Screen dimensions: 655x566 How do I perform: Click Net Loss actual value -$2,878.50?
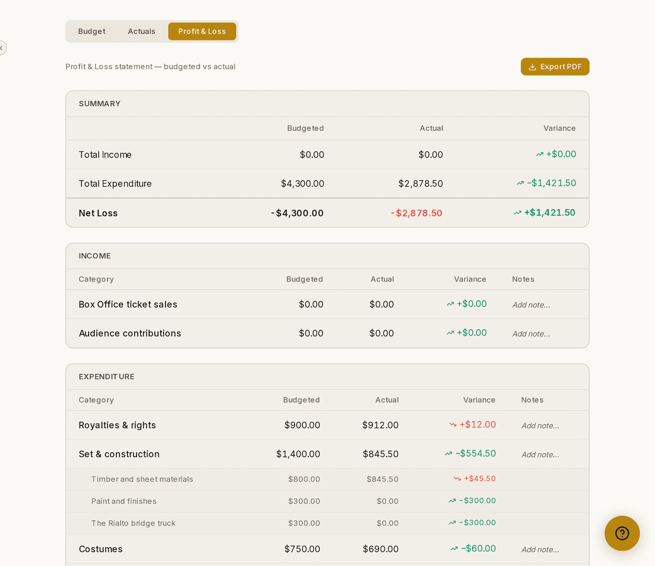point(417,213)
